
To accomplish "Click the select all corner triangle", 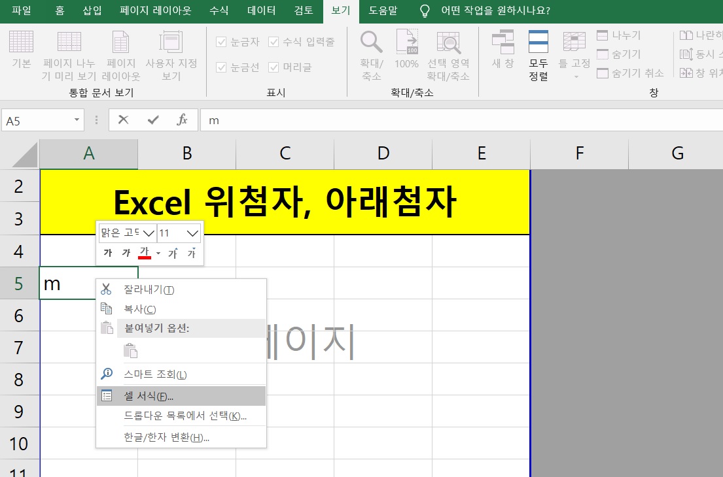I will coord(25,154).
